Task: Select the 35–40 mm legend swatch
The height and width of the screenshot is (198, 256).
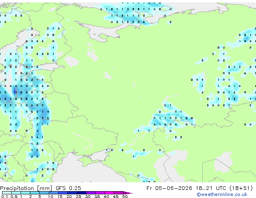Action: 100,193
